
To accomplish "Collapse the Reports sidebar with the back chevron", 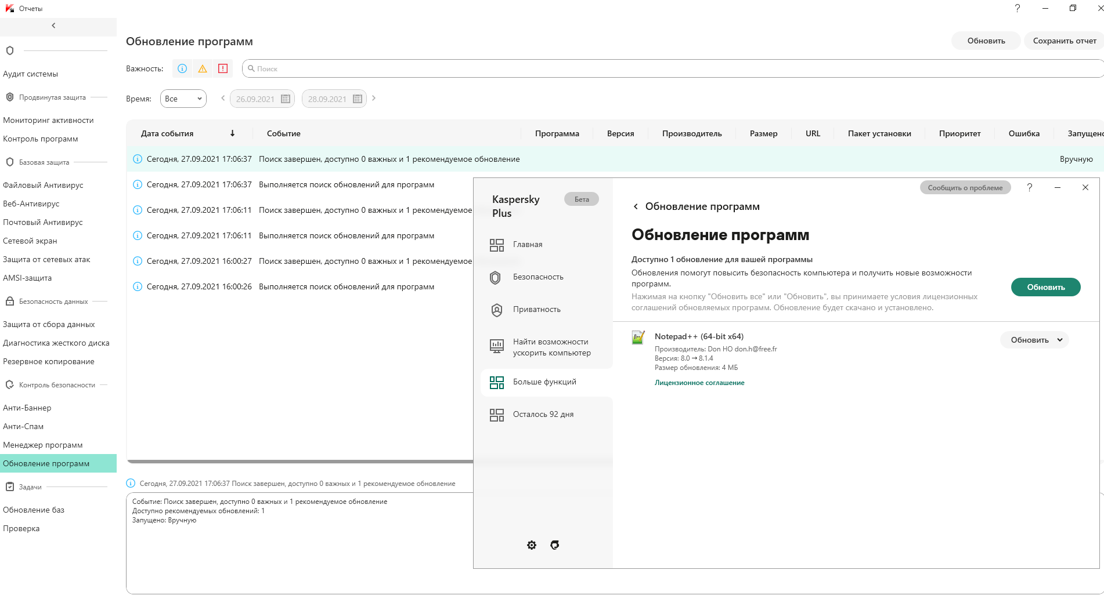I will click(x=53, y=26).
